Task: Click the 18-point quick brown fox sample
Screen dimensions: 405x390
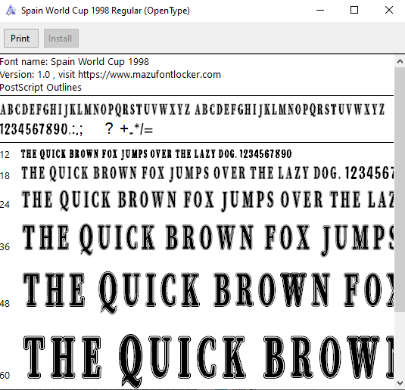Action: [207, 173]
